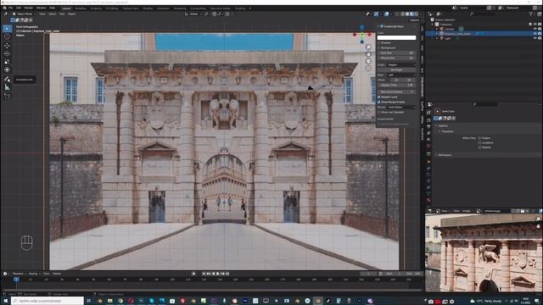Click the outliner filter icon
The width and height of the screenshot is (543, 305).
[x=531, y=14]
